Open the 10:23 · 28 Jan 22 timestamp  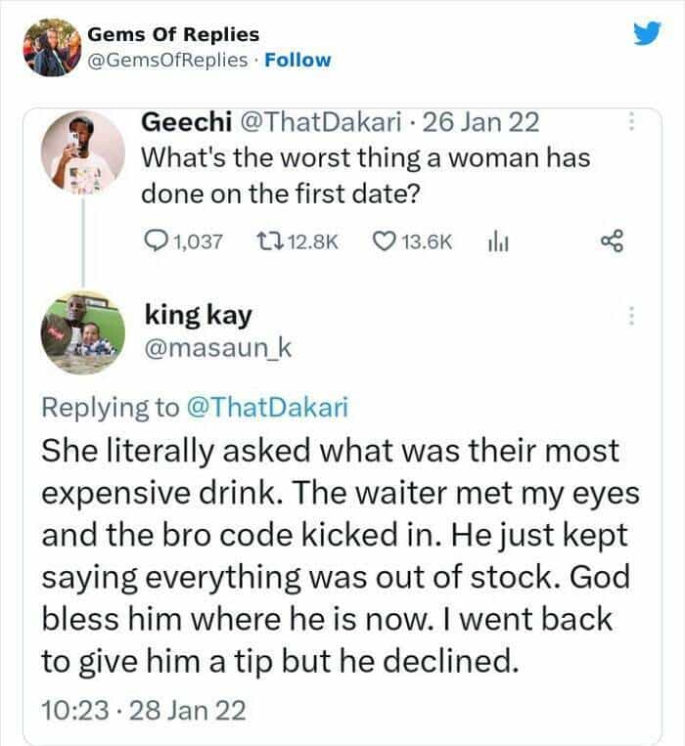pos(144,707)
